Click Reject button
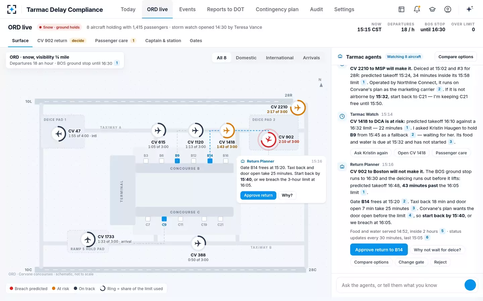 click(440, 262)
